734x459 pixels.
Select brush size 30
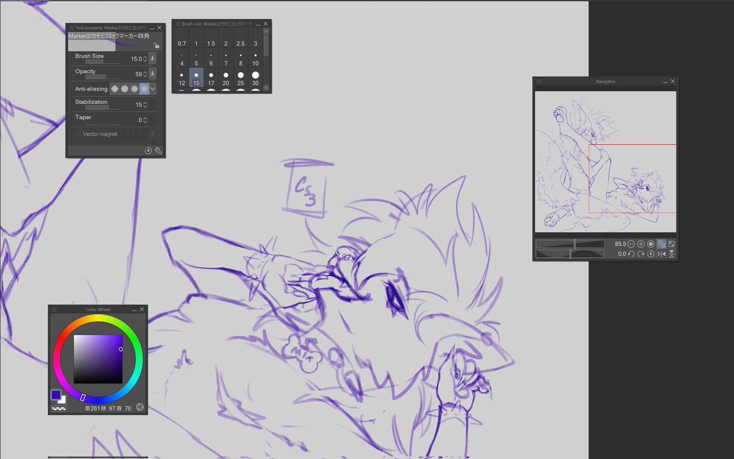coord(255,79)
